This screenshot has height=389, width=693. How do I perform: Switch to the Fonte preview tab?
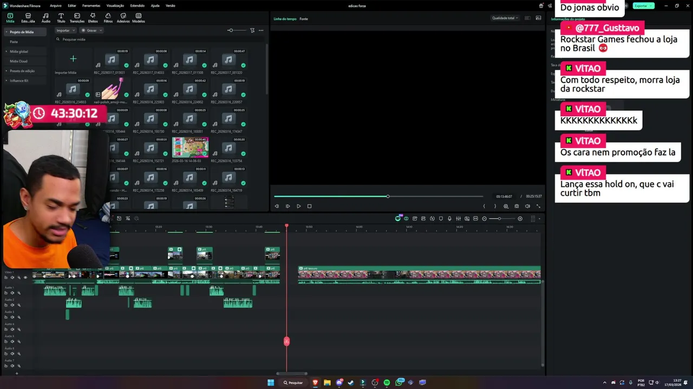304,19
